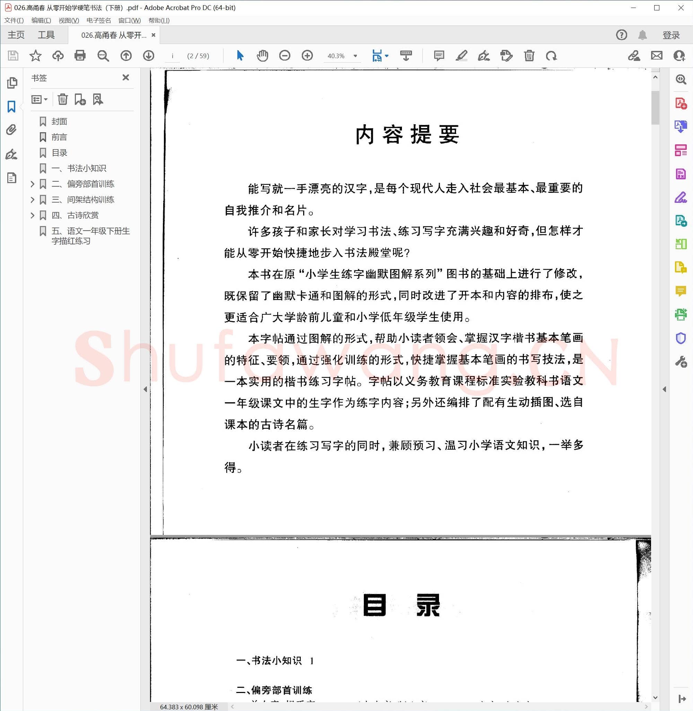
Task: Switch to the 工具 tab
Action: [46, 35]
